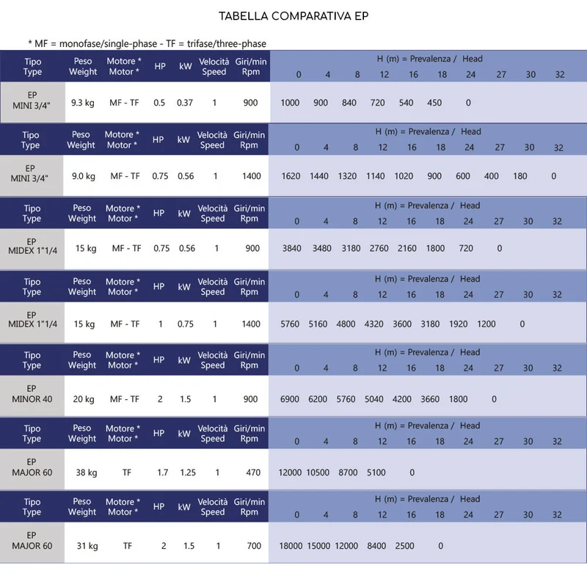Viewport: 587px width, 587px height.
Task: Click the 2500 flow value in last row
Action: click(405, 546)
